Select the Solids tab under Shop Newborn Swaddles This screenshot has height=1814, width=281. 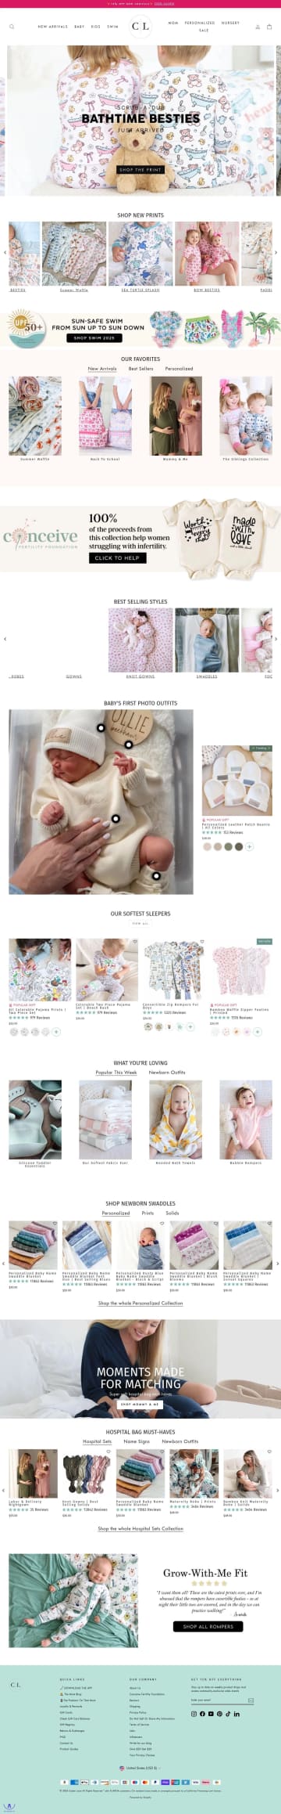coord(173,1213)
